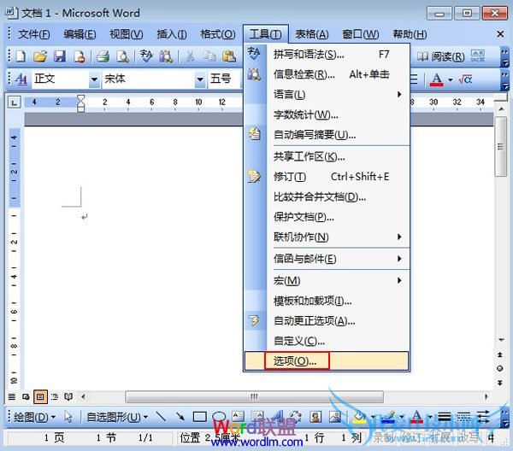Open the 自选图形(U) AutoShapes dropdown
The image size is (513, 451).
coord(117,417)
